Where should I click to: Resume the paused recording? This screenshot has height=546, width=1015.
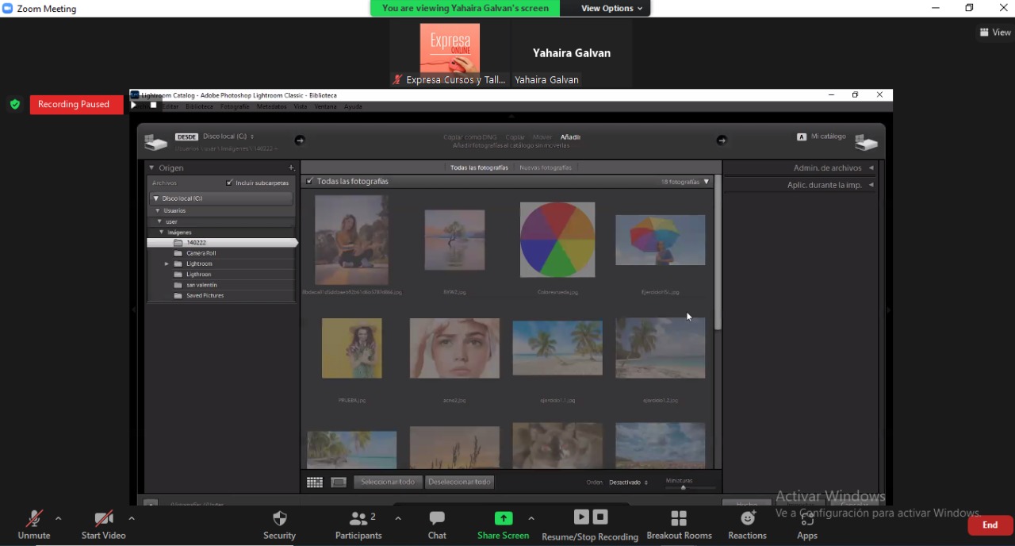pos(581,517)
